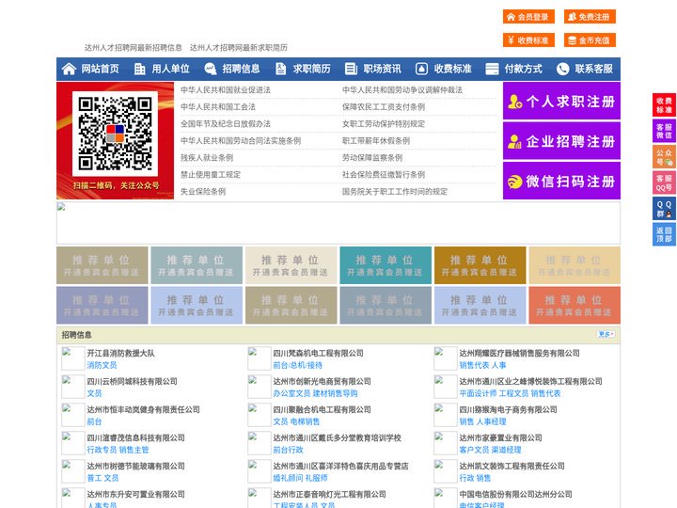Click the document icon beside 求职简历

click(280, 69)
